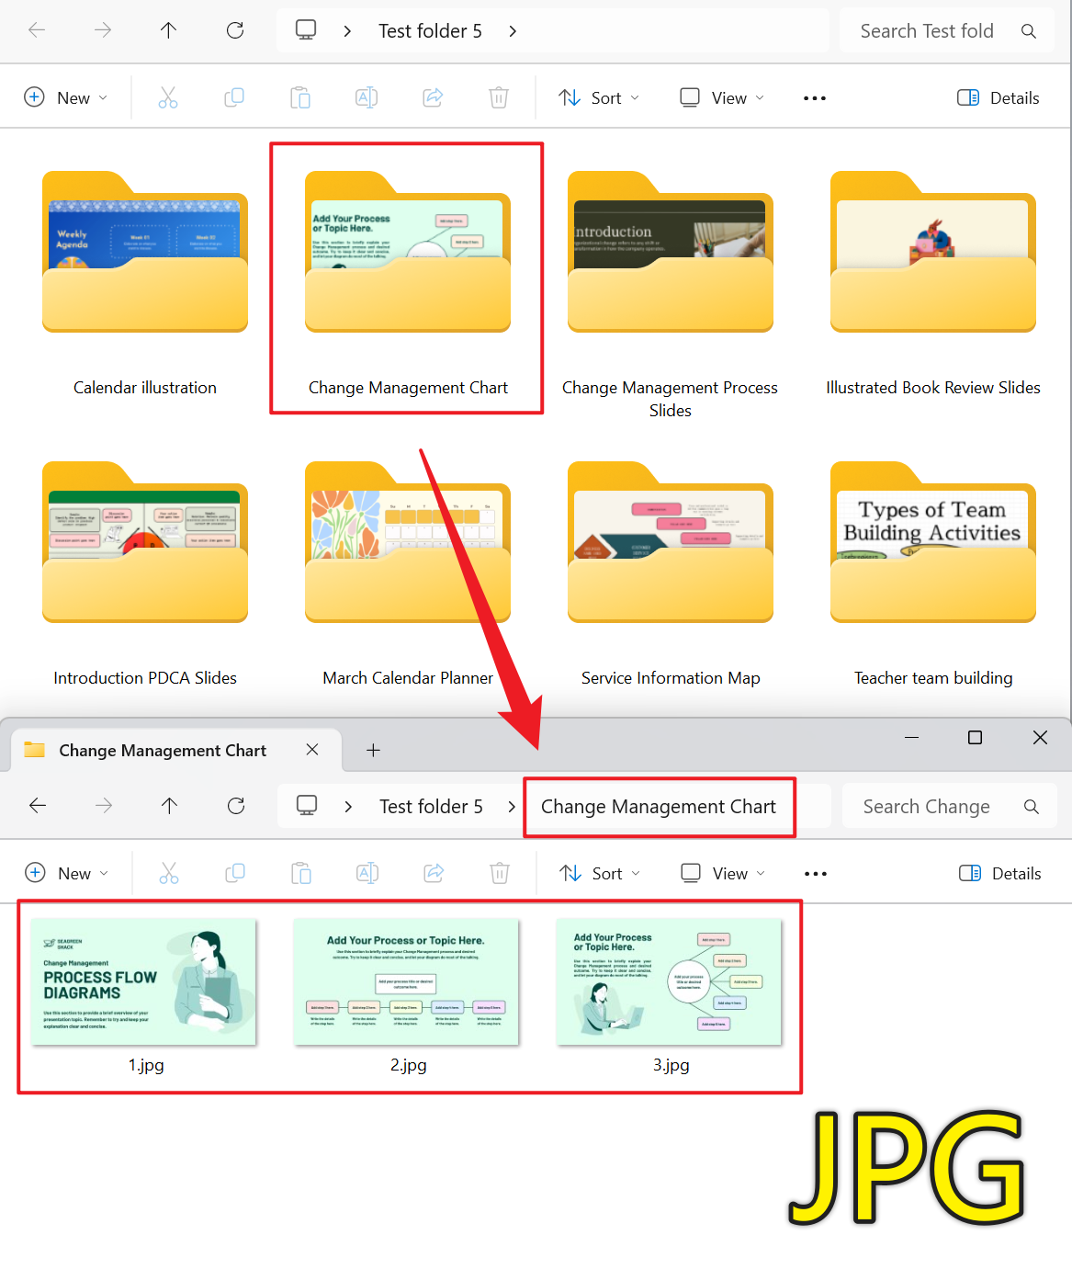Expand the New button dropdown chevron
The width and height of the screenshot is (1072, 1269).
point(103,97)
